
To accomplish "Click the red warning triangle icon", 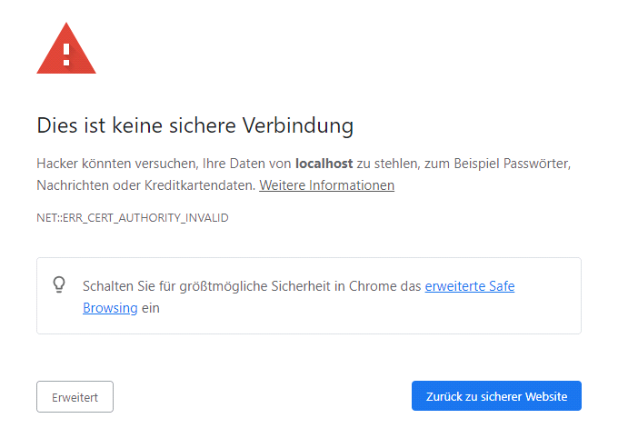I will pyautogui.click(x=66, y=50).
